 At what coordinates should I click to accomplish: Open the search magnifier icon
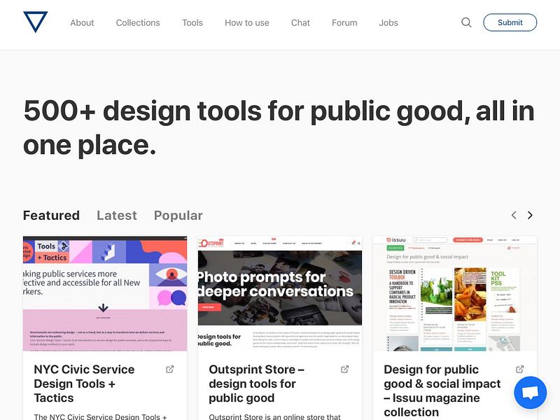click(466, 22)
